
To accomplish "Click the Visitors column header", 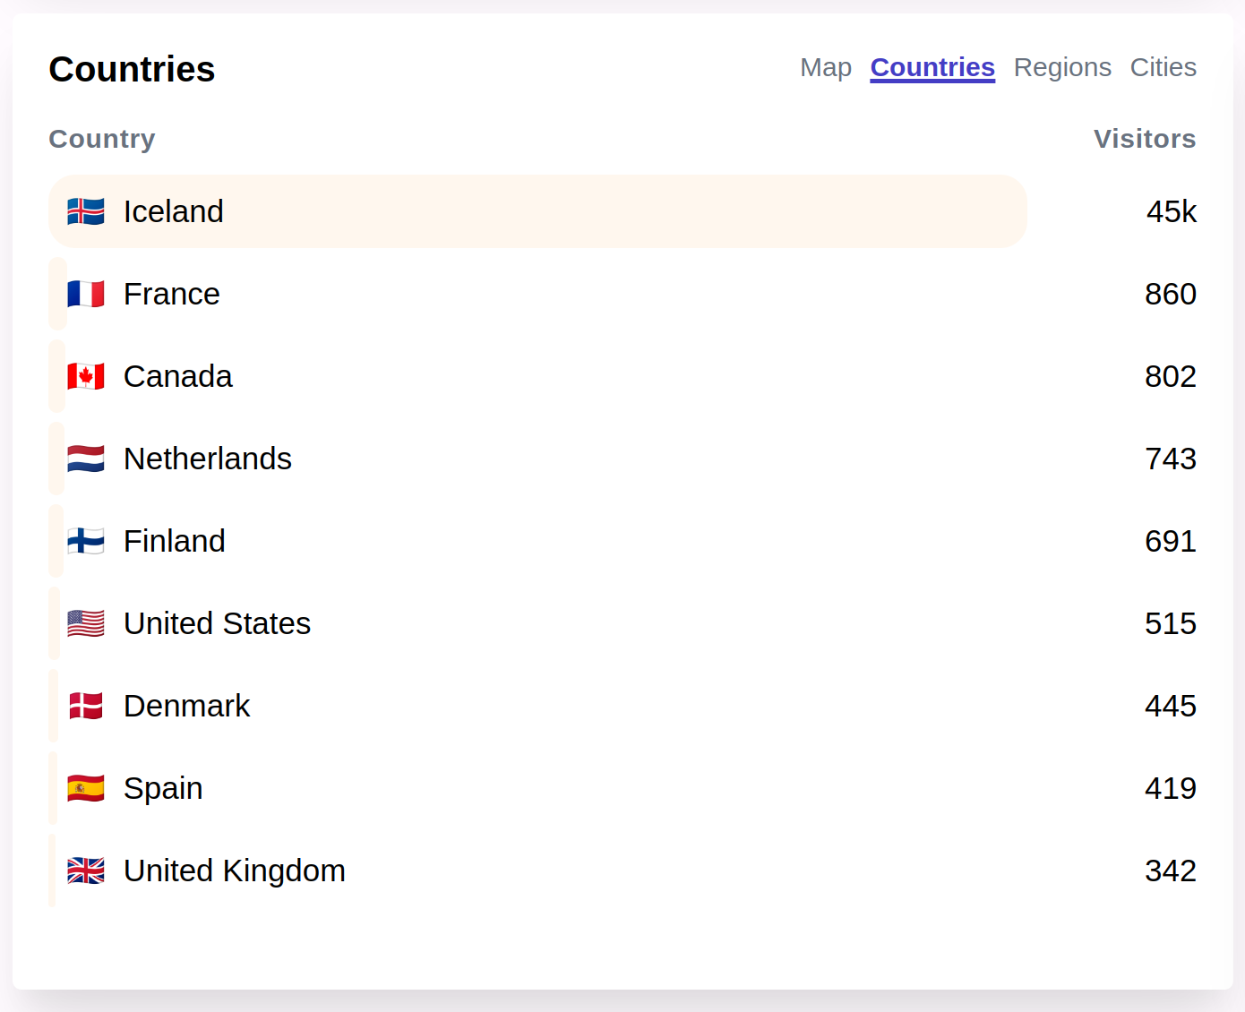I will (x=1145, y=139).
